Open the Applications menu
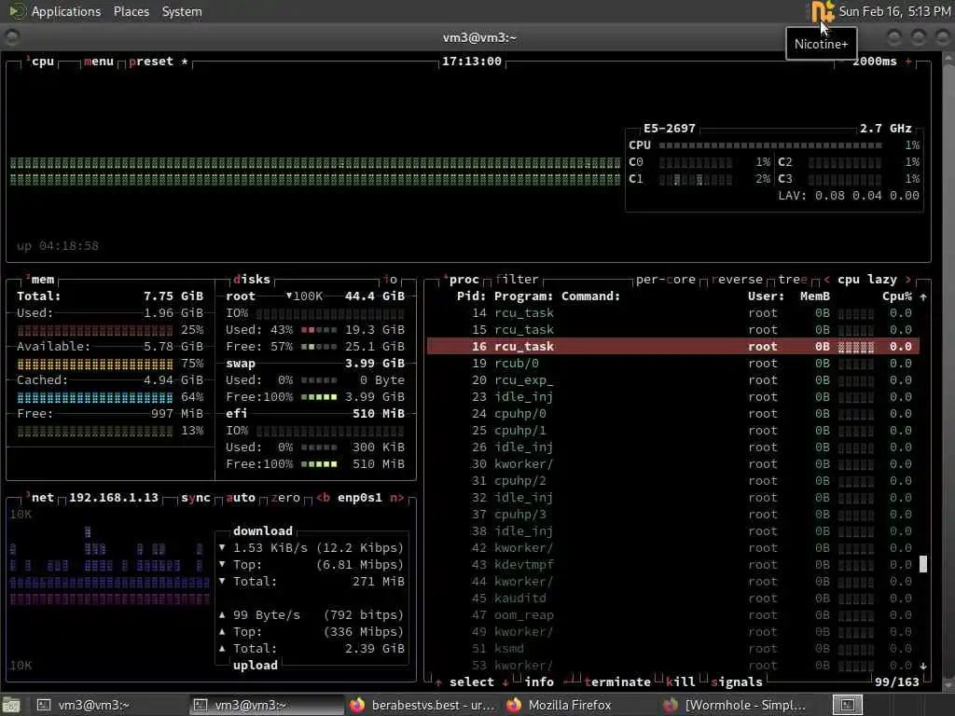955x716 pixels. point(66,11)
